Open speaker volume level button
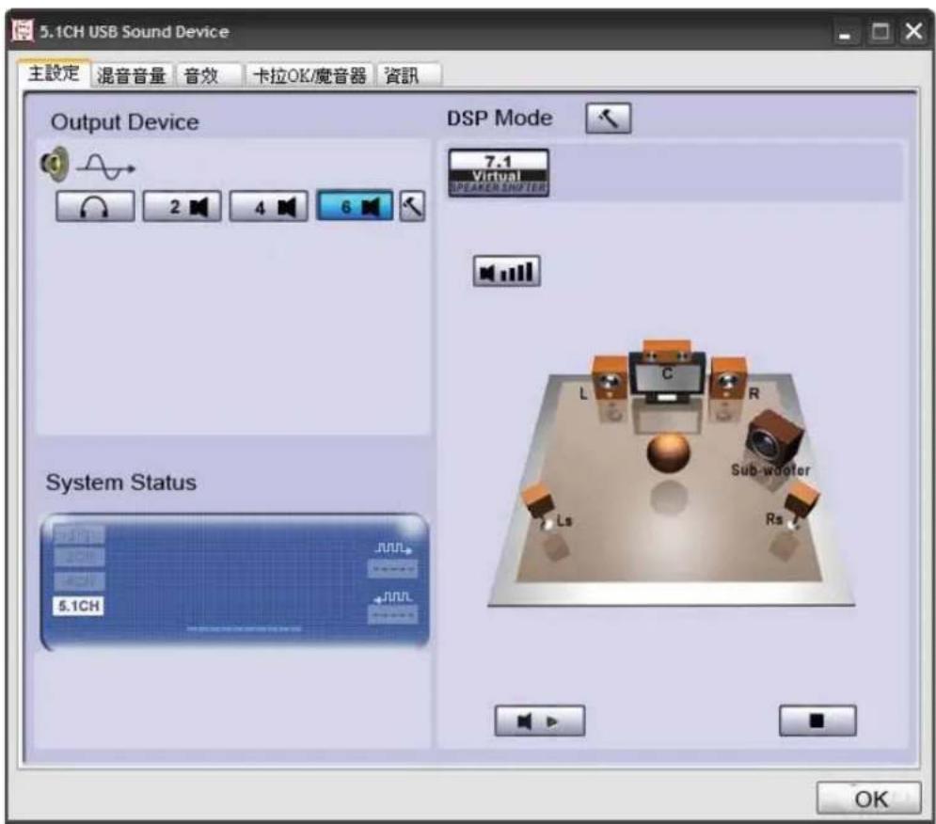936x824 pixels. click(x=507, y=272)
